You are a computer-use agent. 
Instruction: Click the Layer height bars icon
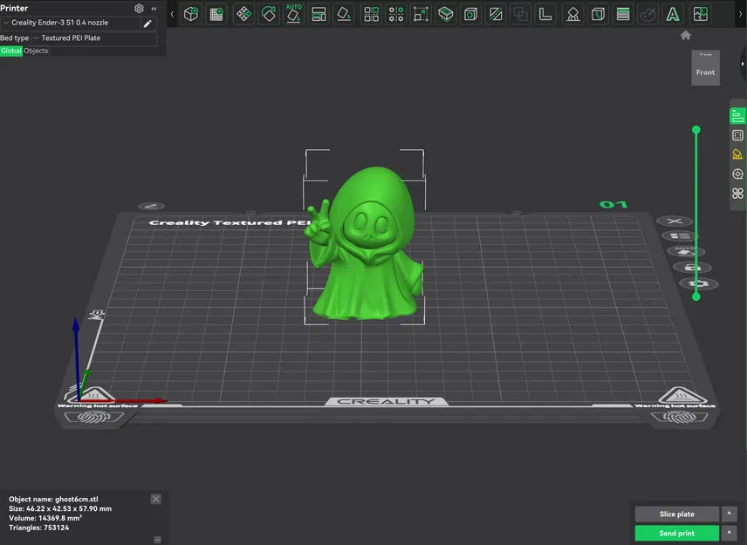pyautogui.click(x=623, y=14)
